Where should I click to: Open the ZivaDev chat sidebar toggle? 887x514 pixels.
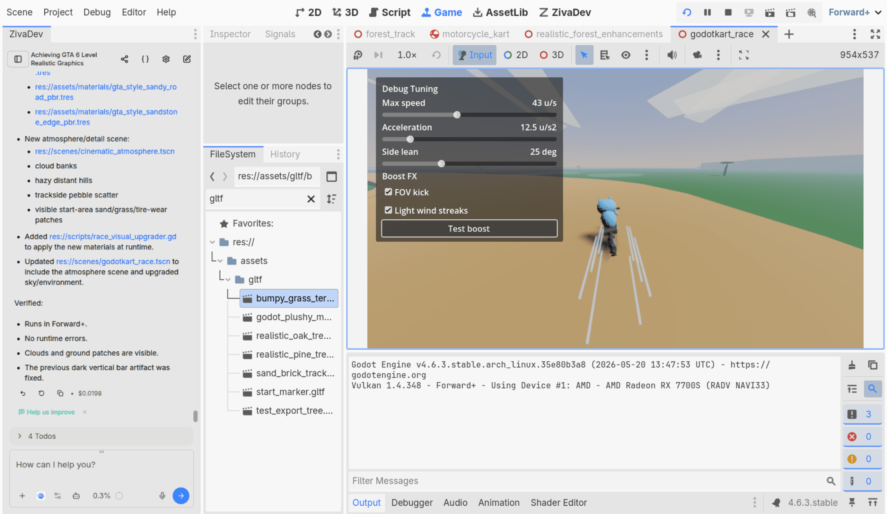coord(18,59)
